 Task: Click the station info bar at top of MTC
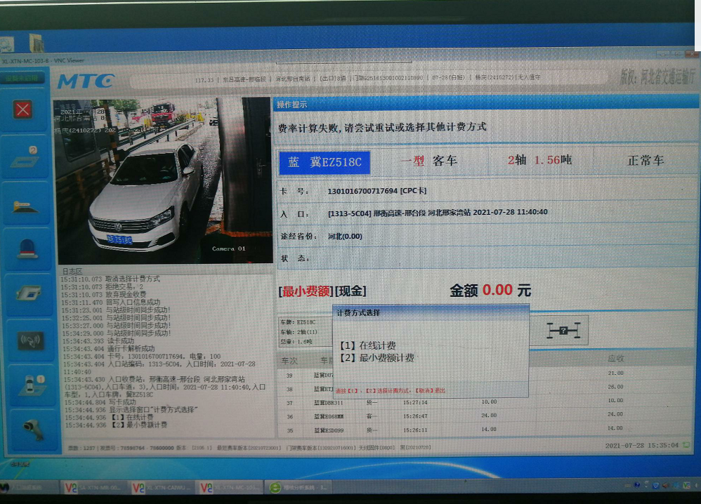click(x=368, y=79)
